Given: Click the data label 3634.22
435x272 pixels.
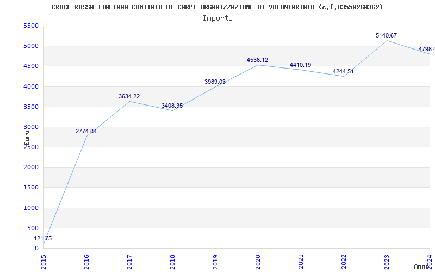Looking at the screenshot, I should 129,96.
